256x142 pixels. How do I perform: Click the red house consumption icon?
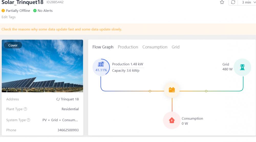[x=172, y=120]
